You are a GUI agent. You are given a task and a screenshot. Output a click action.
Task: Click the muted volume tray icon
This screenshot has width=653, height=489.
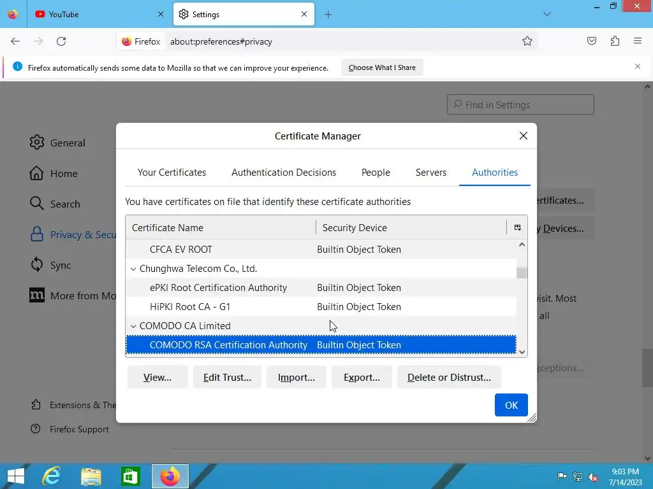[592, 477]
